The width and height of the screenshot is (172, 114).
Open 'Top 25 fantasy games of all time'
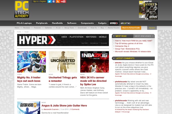click(129, 43)
